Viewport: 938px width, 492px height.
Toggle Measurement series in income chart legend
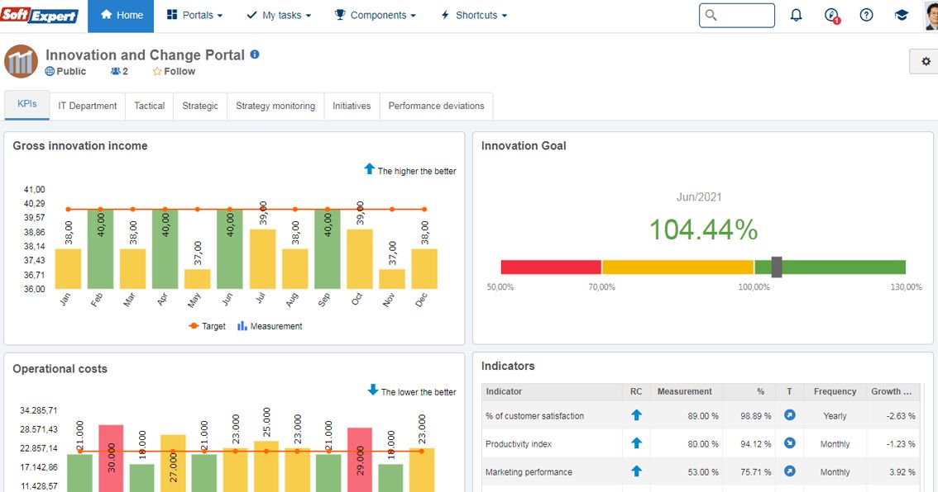click(x=270, y=326)
